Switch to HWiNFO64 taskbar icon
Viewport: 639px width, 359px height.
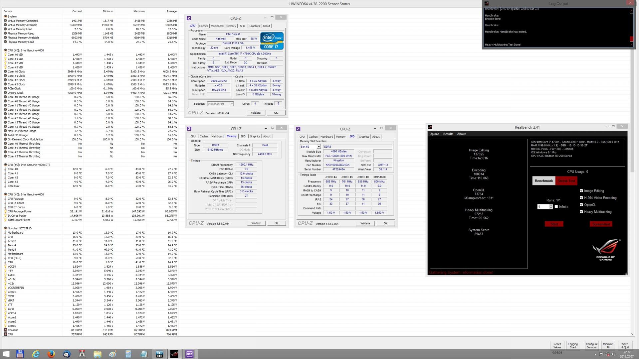coord(159,354)
